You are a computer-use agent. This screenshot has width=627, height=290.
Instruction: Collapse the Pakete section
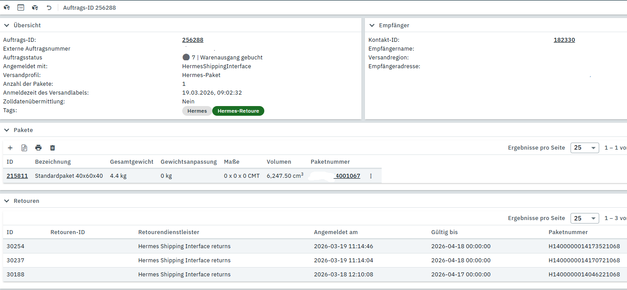tap(7, 130)
